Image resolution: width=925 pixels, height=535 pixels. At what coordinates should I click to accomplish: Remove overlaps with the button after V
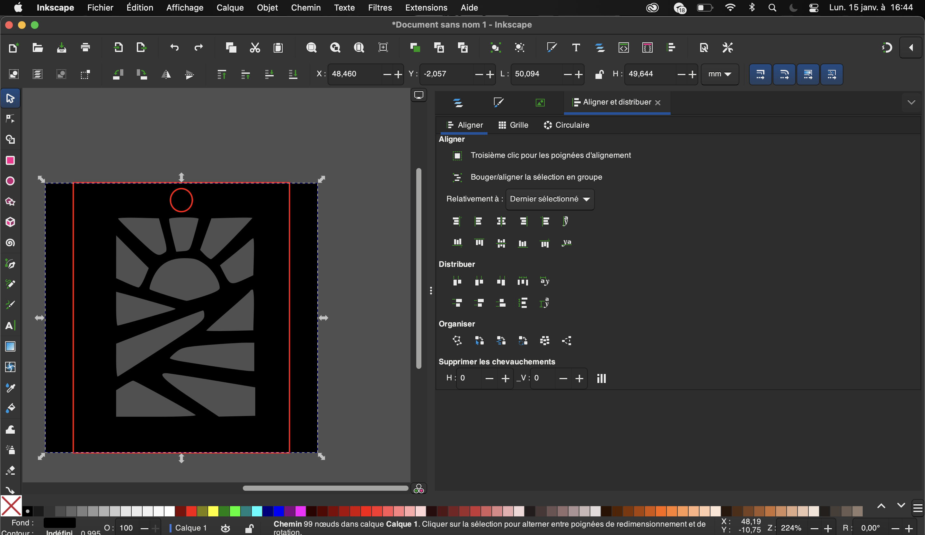click(x=601, y=378)
